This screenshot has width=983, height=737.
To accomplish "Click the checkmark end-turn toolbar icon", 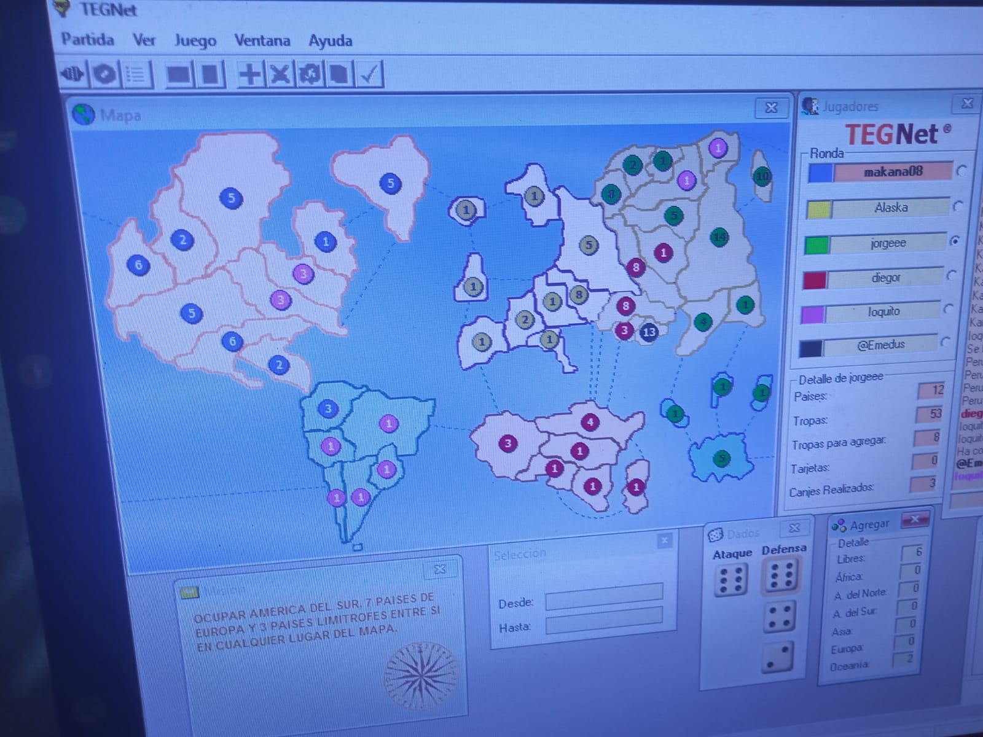I will [369, 74].
